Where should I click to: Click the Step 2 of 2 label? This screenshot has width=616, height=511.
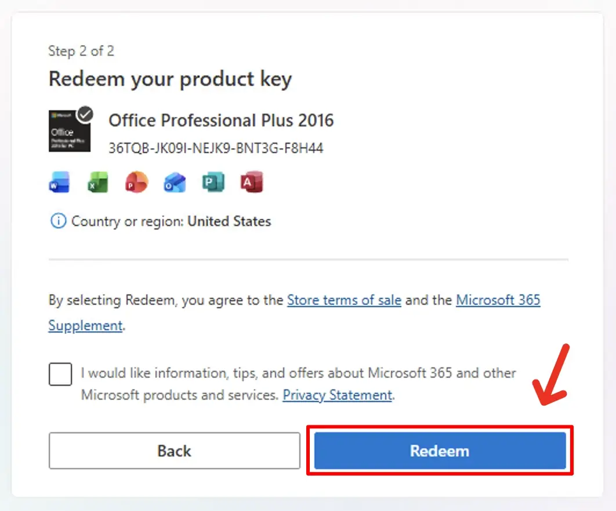81,51
